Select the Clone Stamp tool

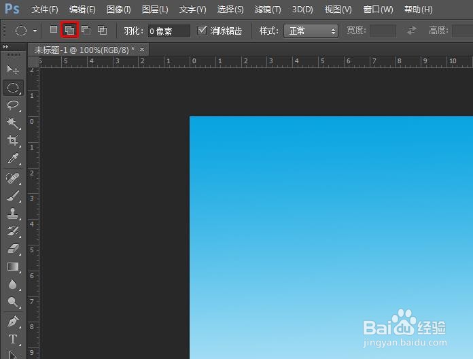(13, 213)
